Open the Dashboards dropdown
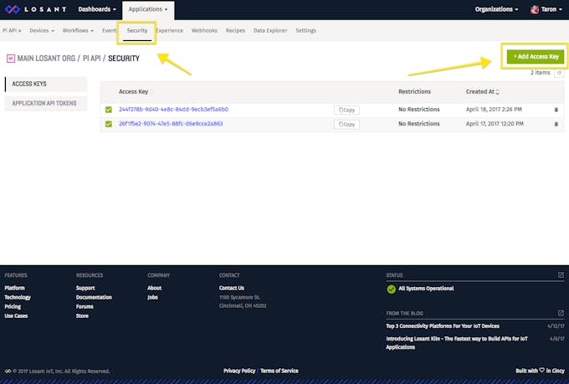Screen dimensions: 569x384 [x=97, y=9]
